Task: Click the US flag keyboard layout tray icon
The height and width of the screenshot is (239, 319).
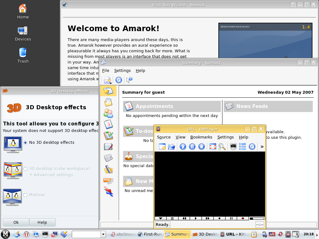Action: 272,234
